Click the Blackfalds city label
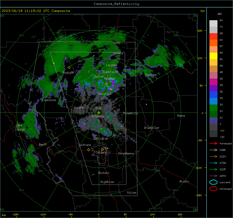This screenshot has width=233, height=218. click(110, 72)
